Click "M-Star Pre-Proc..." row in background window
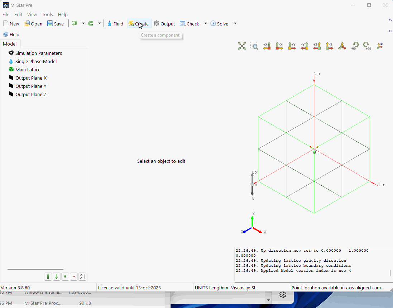This screenshot has width=393, height=308. click(x=43, y=303)
